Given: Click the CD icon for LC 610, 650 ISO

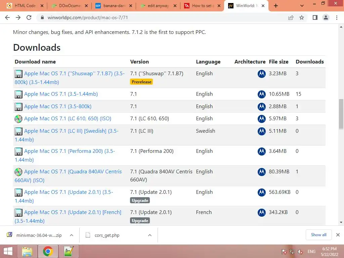Looking at the screenshot, I should tap(18, 119).
